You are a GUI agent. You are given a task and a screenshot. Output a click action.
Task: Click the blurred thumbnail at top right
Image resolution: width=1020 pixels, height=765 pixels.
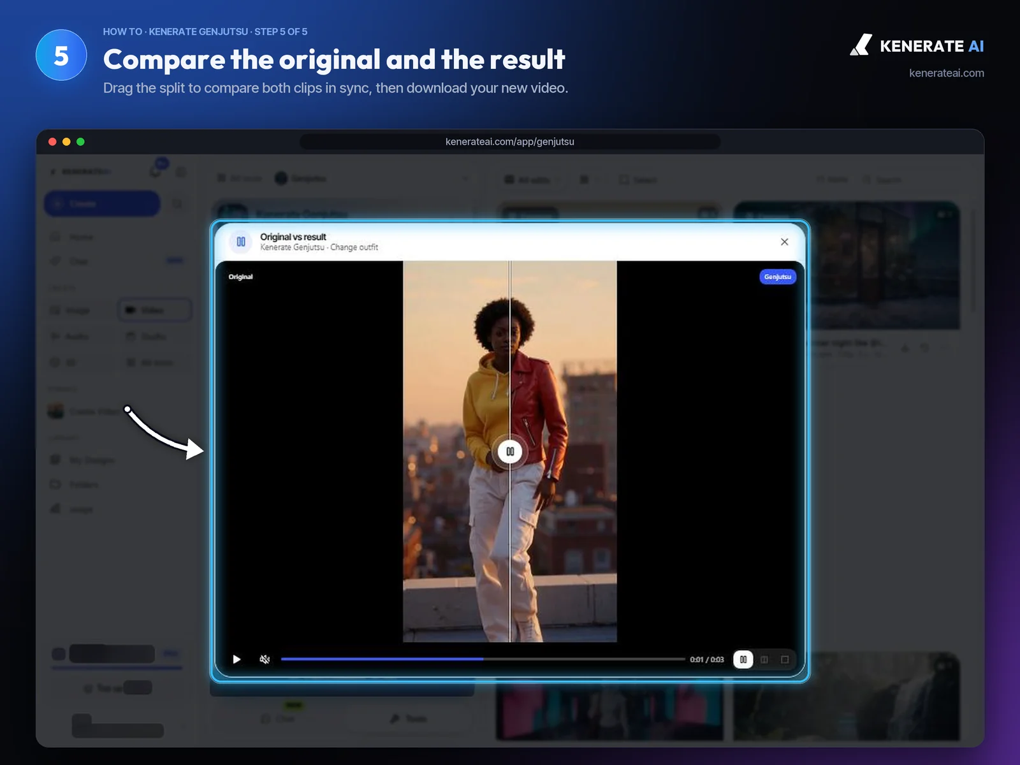(846, 265)
